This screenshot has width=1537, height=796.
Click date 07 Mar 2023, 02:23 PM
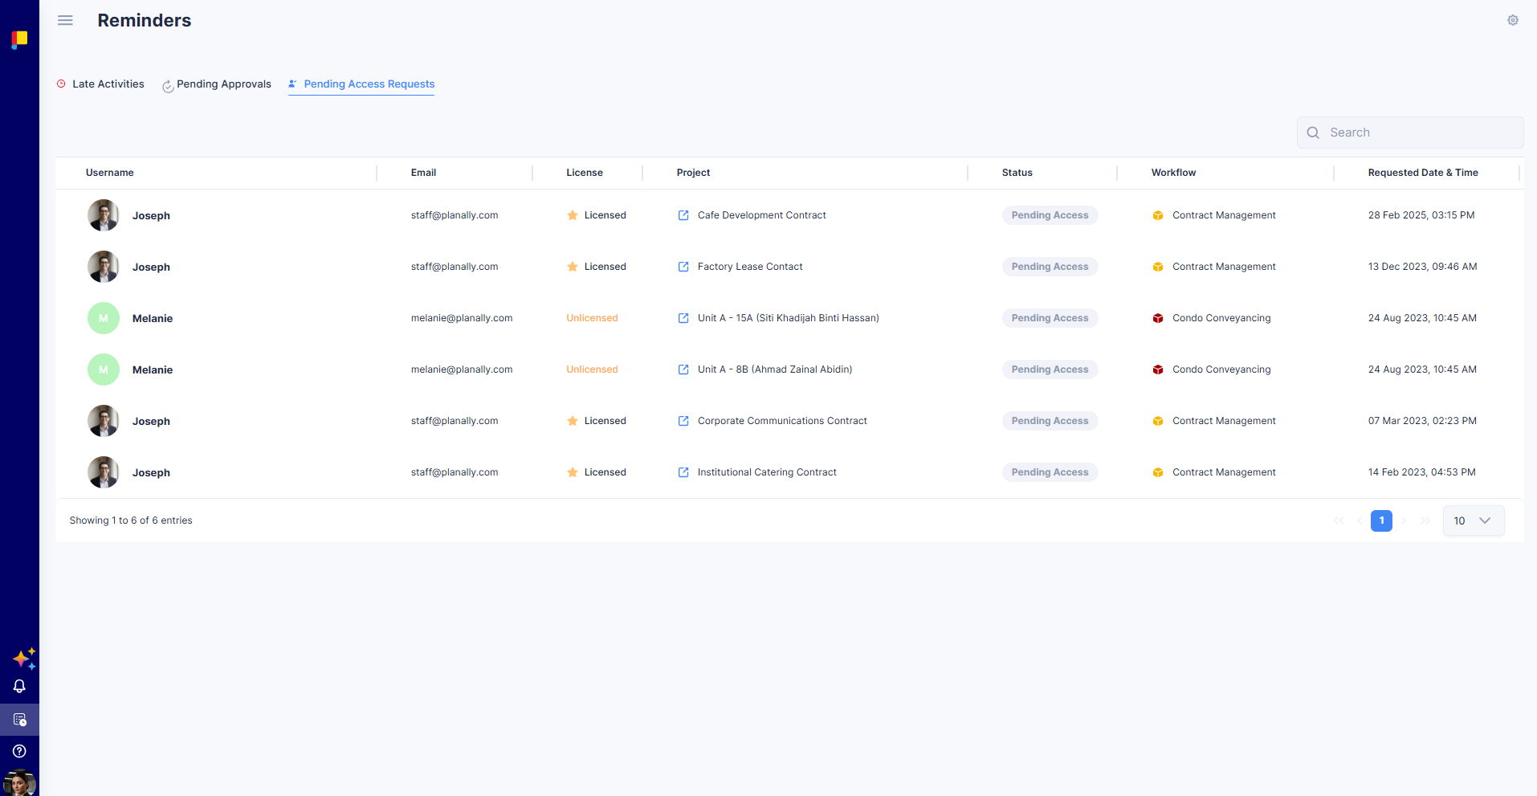(x=1422, y=421)
